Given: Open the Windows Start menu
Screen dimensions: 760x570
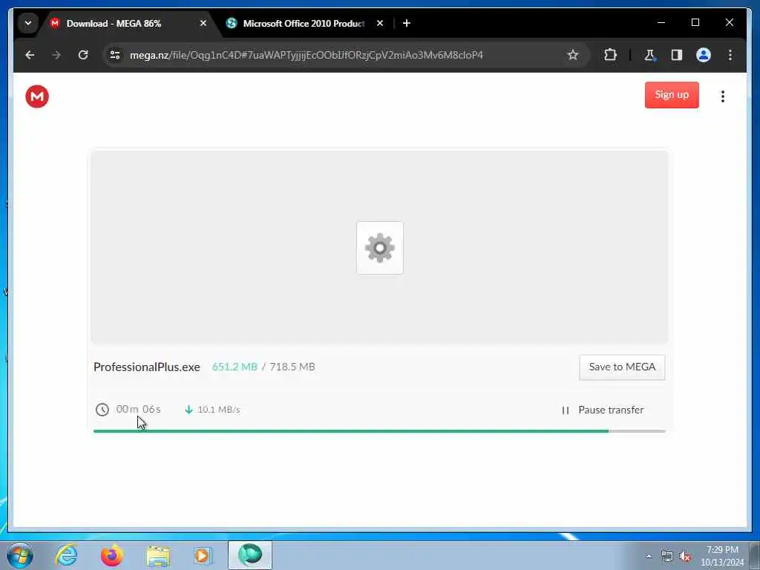Looking at the screenshot, I should [x=20, y=555].
